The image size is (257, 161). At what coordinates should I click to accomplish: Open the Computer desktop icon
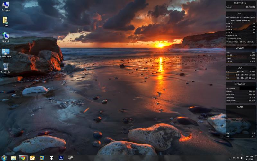point(6,5)
